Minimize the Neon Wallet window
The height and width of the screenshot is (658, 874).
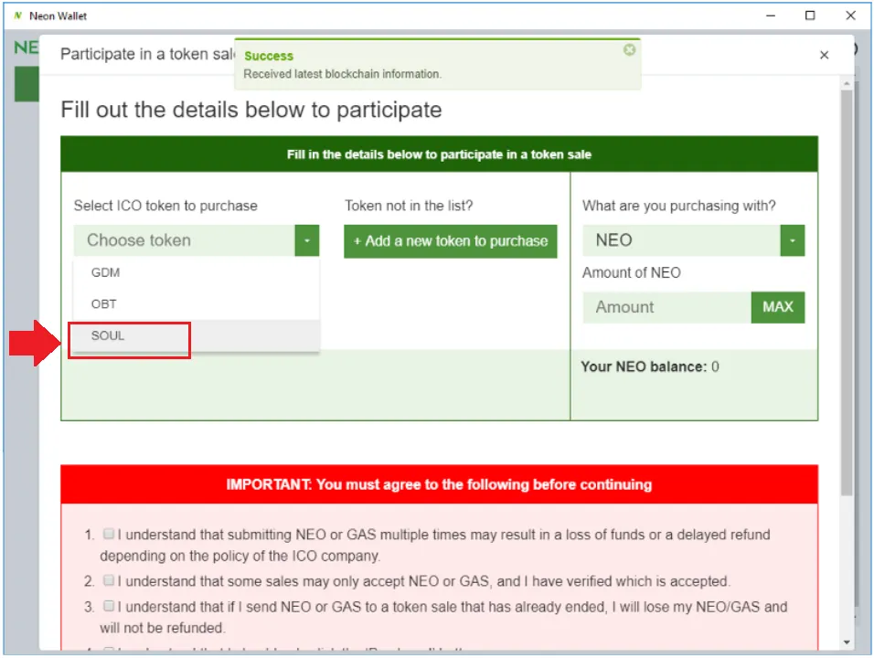click(771, 16)
